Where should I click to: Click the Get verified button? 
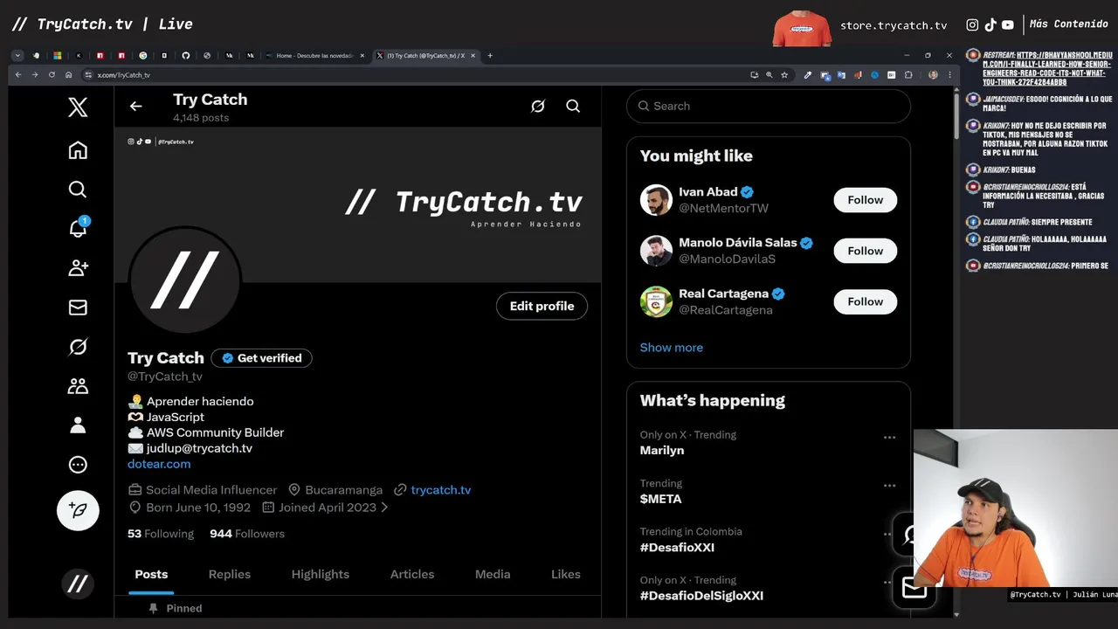click(x=261, y=358)
